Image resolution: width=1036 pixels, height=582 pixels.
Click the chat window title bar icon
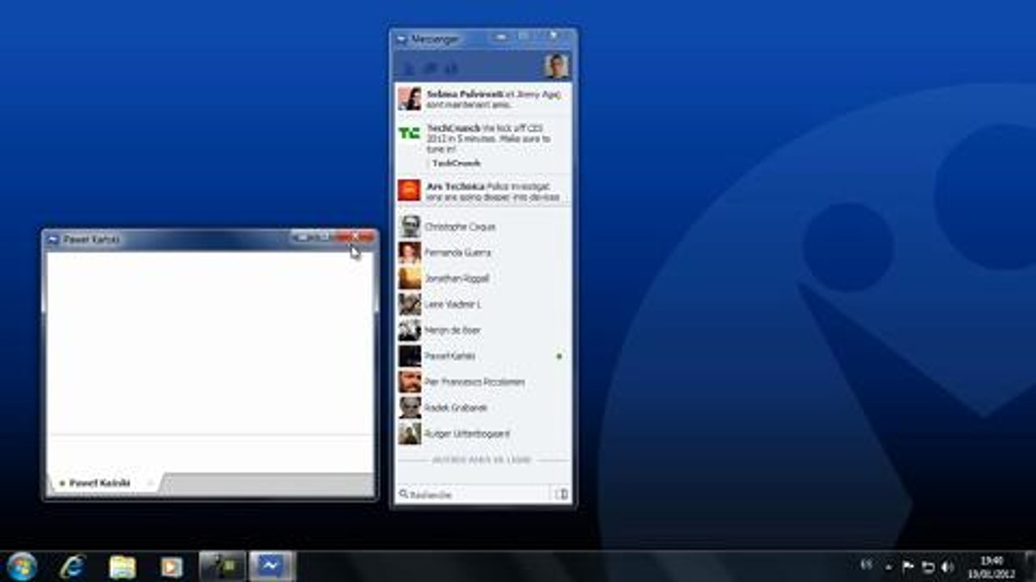[53, 239]
